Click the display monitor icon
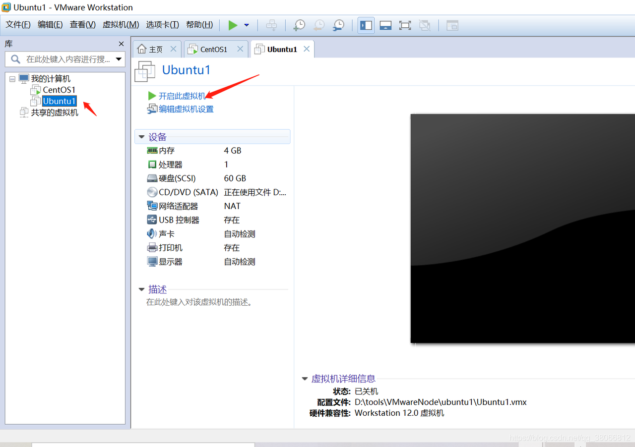This screenshot has width=635, height=447. (152, 262)
